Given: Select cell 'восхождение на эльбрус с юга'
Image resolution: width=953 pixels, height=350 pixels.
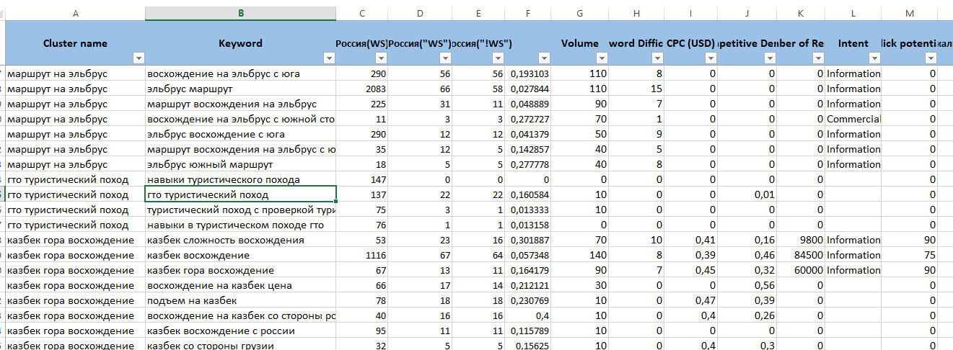Looking at the screenshot, I should click(x=240, y=73).
